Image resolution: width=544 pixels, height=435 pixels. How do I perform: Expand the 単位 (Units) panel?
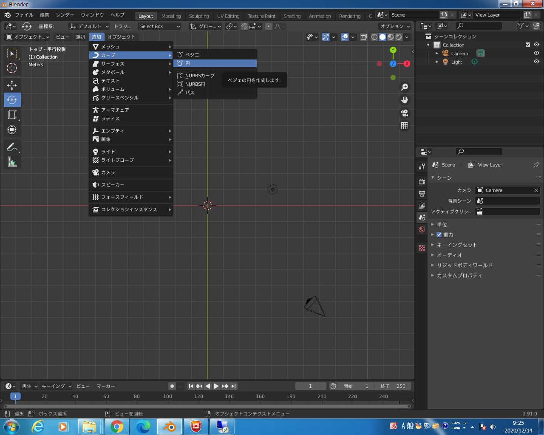click(442, 224)
